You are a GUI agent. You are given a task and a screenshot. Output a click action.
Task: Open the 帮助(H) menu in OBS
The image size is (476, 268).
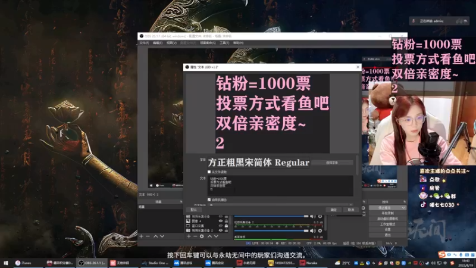click(x=239, y=43)
